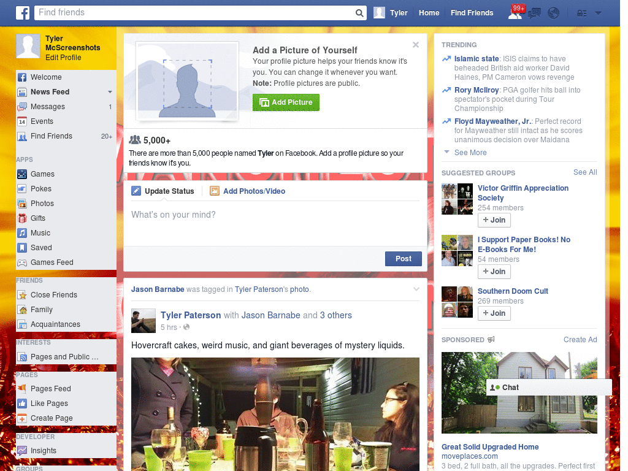
Task: Click the Post button
Action: click(404, 259)
